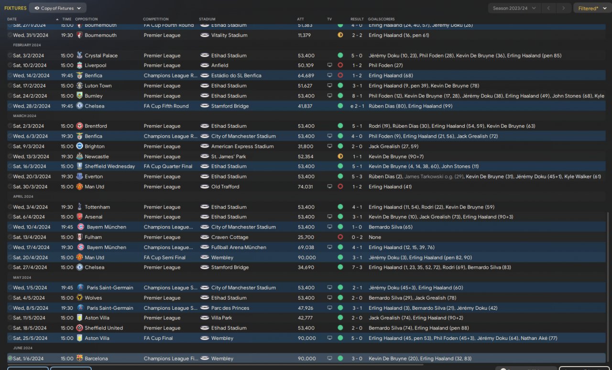Tick the selection circle for Fulham fixture
612x370 pixels.
[10, 237]
